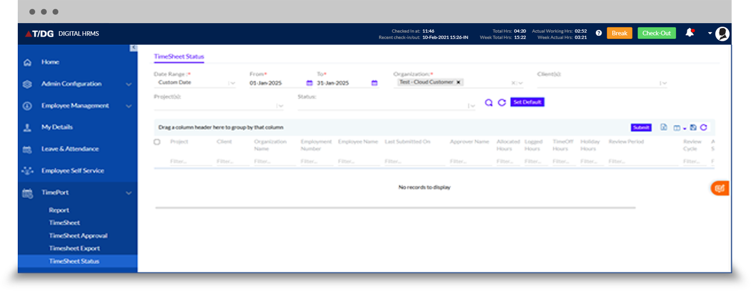Viewport: 751px width, 291px height.
Task: Click the Employee Name filter field
Action: [x=359, y=161]
